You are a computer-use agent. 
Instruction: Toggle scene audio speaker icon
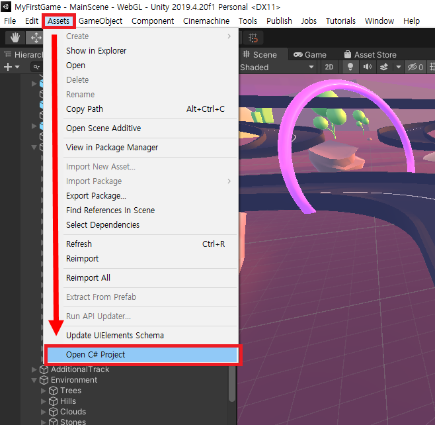(x=368, y=67)
